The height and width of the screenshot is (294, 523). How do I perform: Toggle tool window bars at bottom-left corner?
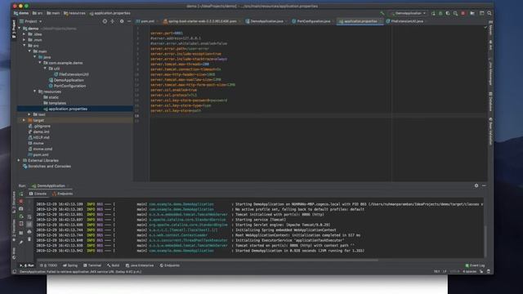click(x=15, y=272)
